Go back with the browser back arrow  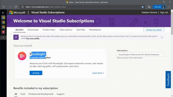4,7
